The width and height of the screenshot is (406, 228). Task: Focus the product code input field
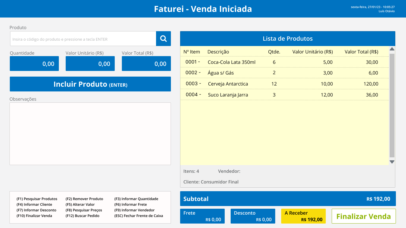(x=83, y=39)
